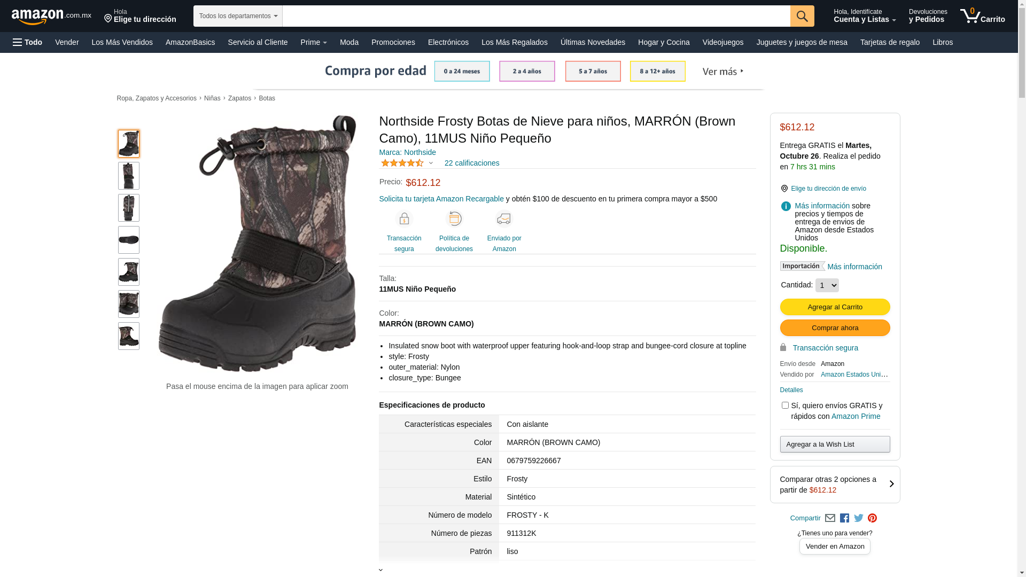The width and height of the screenshot is (1026, 577).
Task: Enable free shipping with Amazon Prime checkbox
Action: (x=785, y=406)
